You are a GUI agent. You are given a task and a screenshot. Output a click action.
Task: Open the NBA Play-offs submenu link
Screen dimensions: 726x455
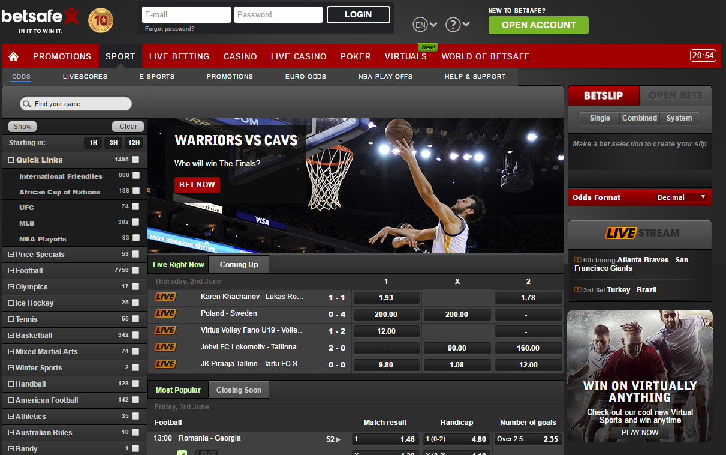coord(385,77)
